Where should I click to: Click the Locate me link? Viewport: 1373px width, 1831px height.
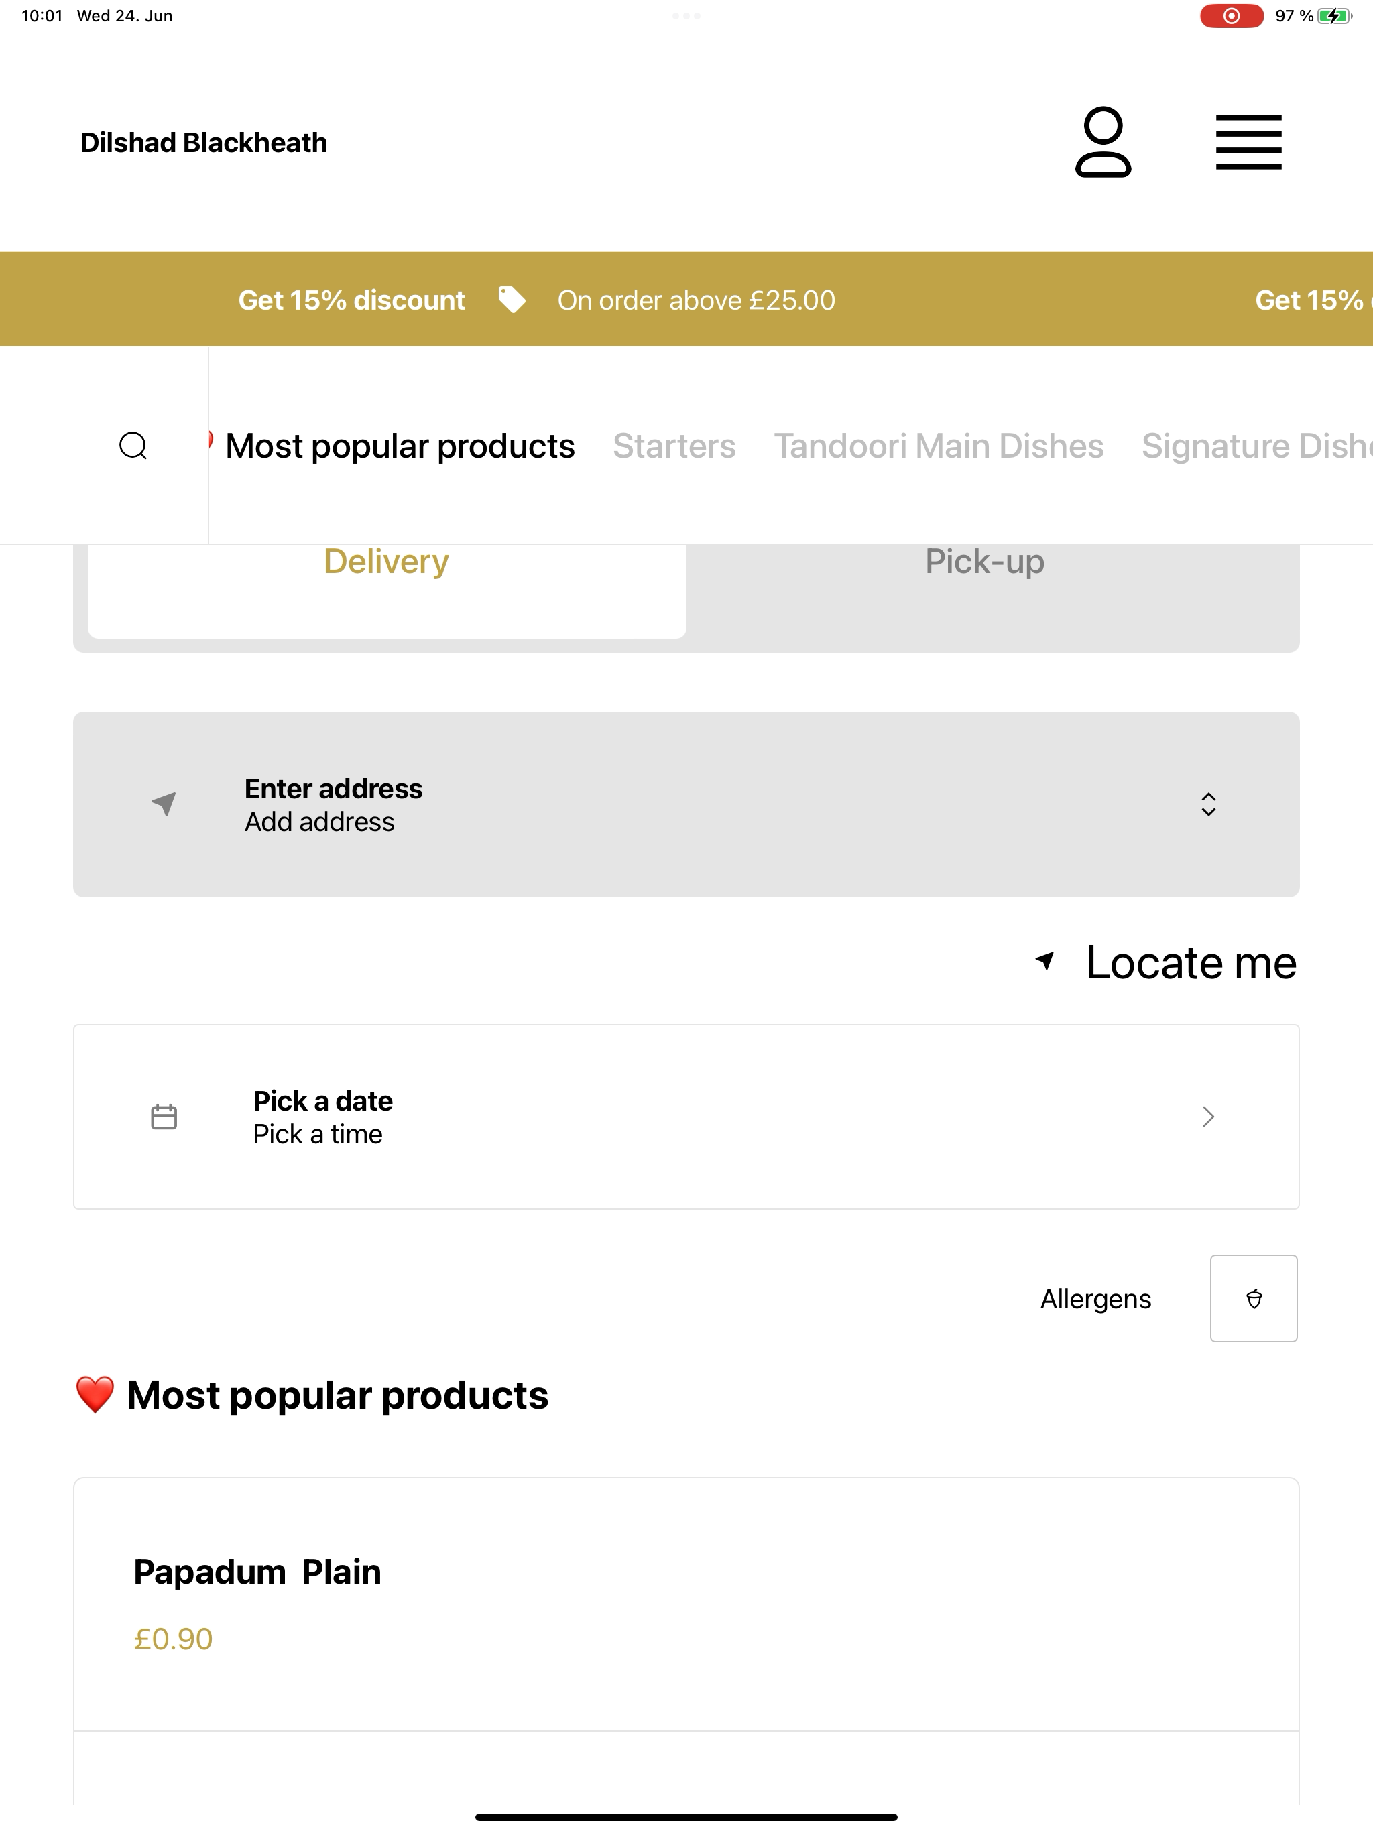click(1191, 962)
